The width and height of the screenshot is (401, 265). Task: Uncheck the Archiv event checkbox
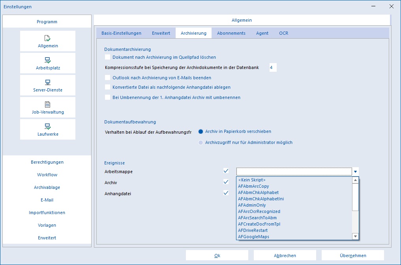[x=226, y=182]
